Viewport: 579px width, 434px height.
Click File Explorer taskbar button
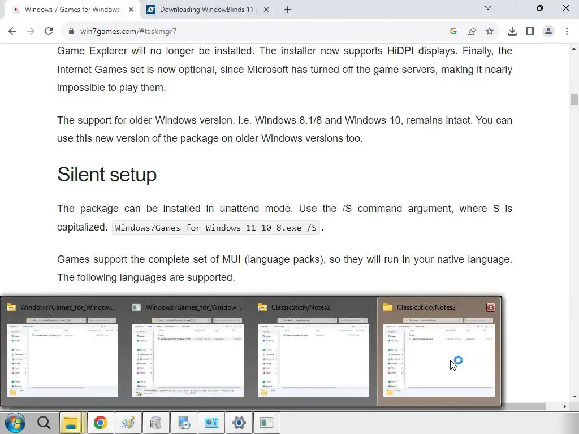(71, 423)
